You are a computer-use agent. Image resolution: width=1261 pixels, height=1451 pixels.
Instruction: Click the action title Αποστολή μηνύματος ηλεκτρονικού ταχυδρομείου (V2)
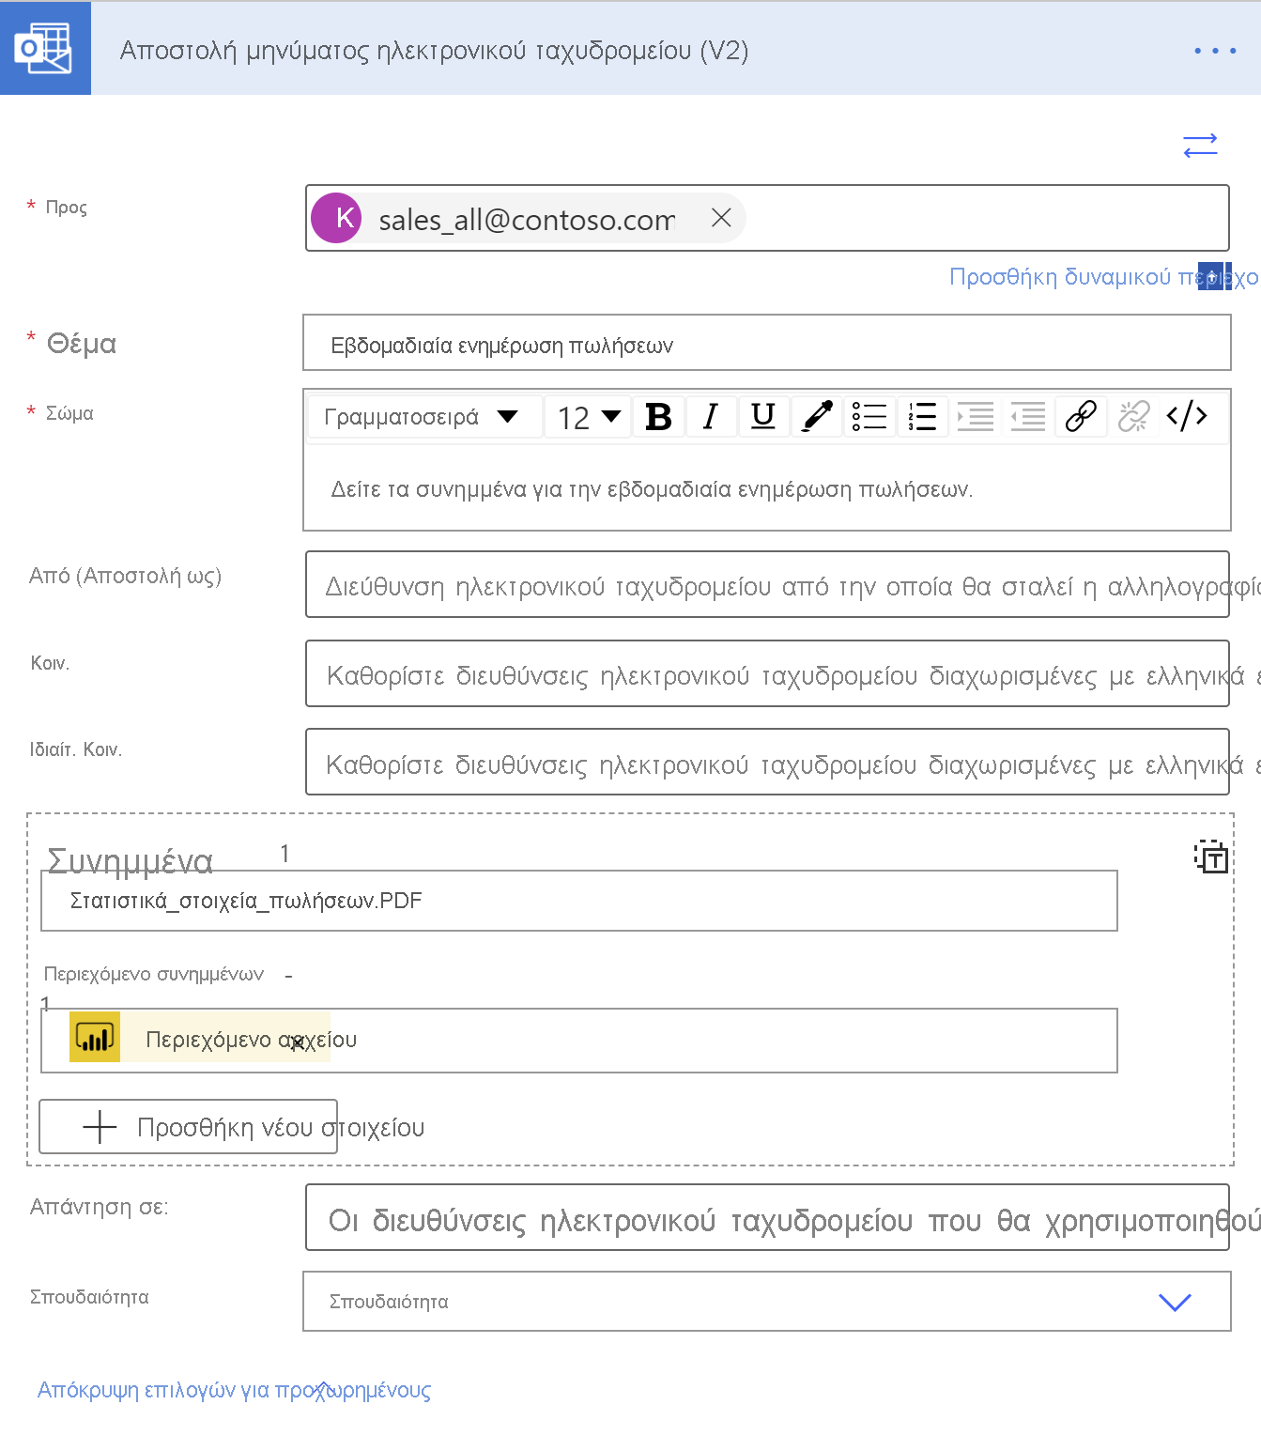pyautogui.click(x=434, y=50)
